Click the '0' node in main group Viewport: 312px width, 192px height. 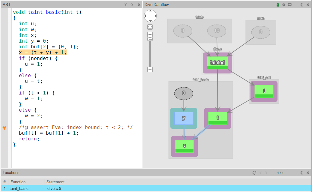pos(261,32)
